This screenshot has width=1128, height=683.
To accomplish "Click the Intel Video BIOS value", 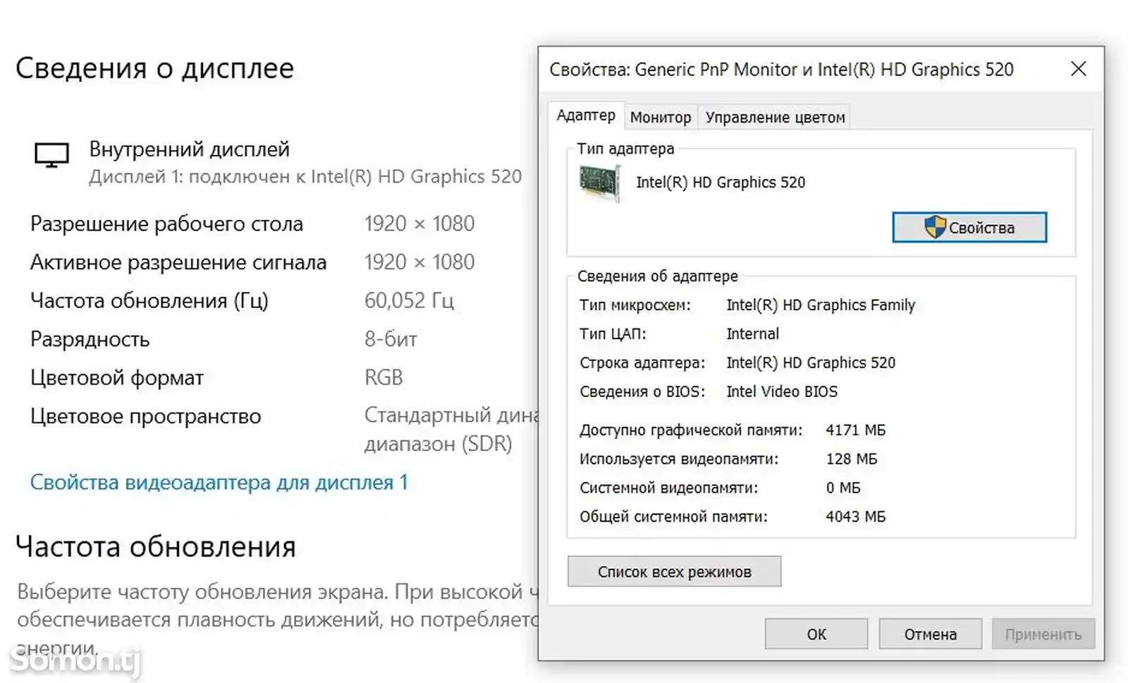I will tap(782, 392).
